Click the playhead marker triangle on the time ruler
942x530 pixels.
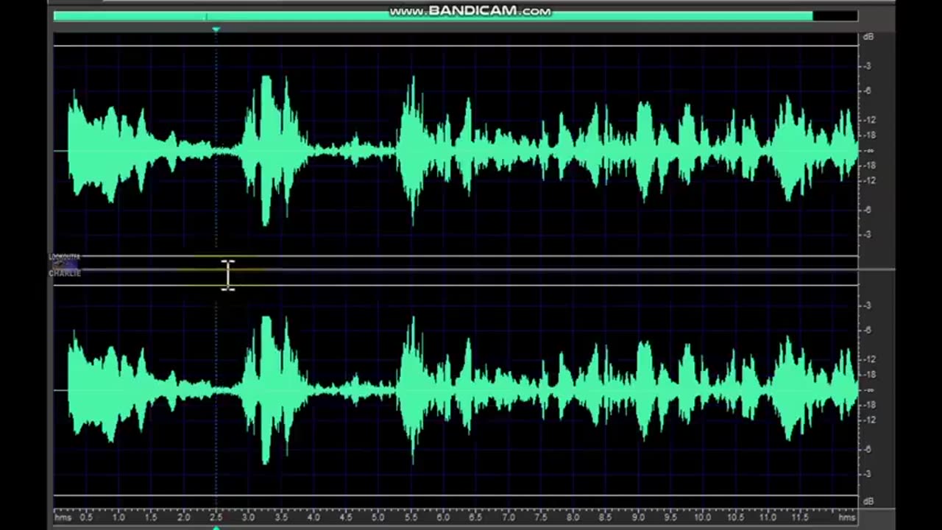coord(216,527)
